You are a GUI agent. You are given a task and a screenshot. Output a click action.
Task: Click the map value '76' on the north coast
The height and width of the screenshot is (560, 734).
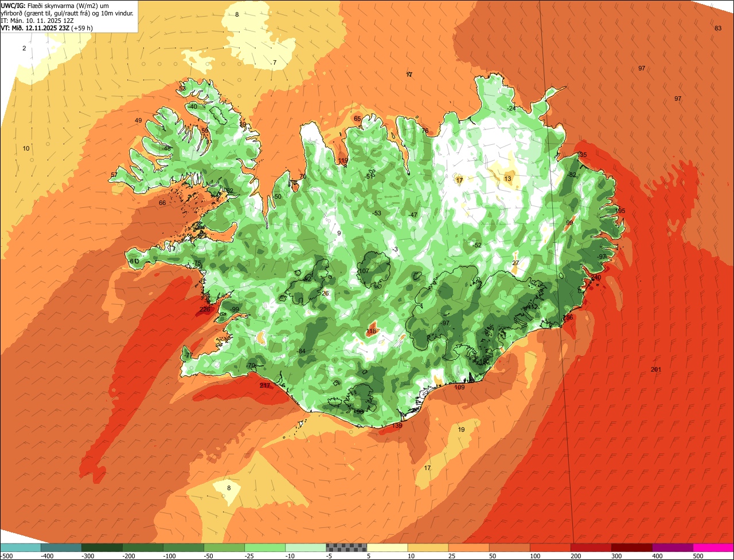pos(425,131)
